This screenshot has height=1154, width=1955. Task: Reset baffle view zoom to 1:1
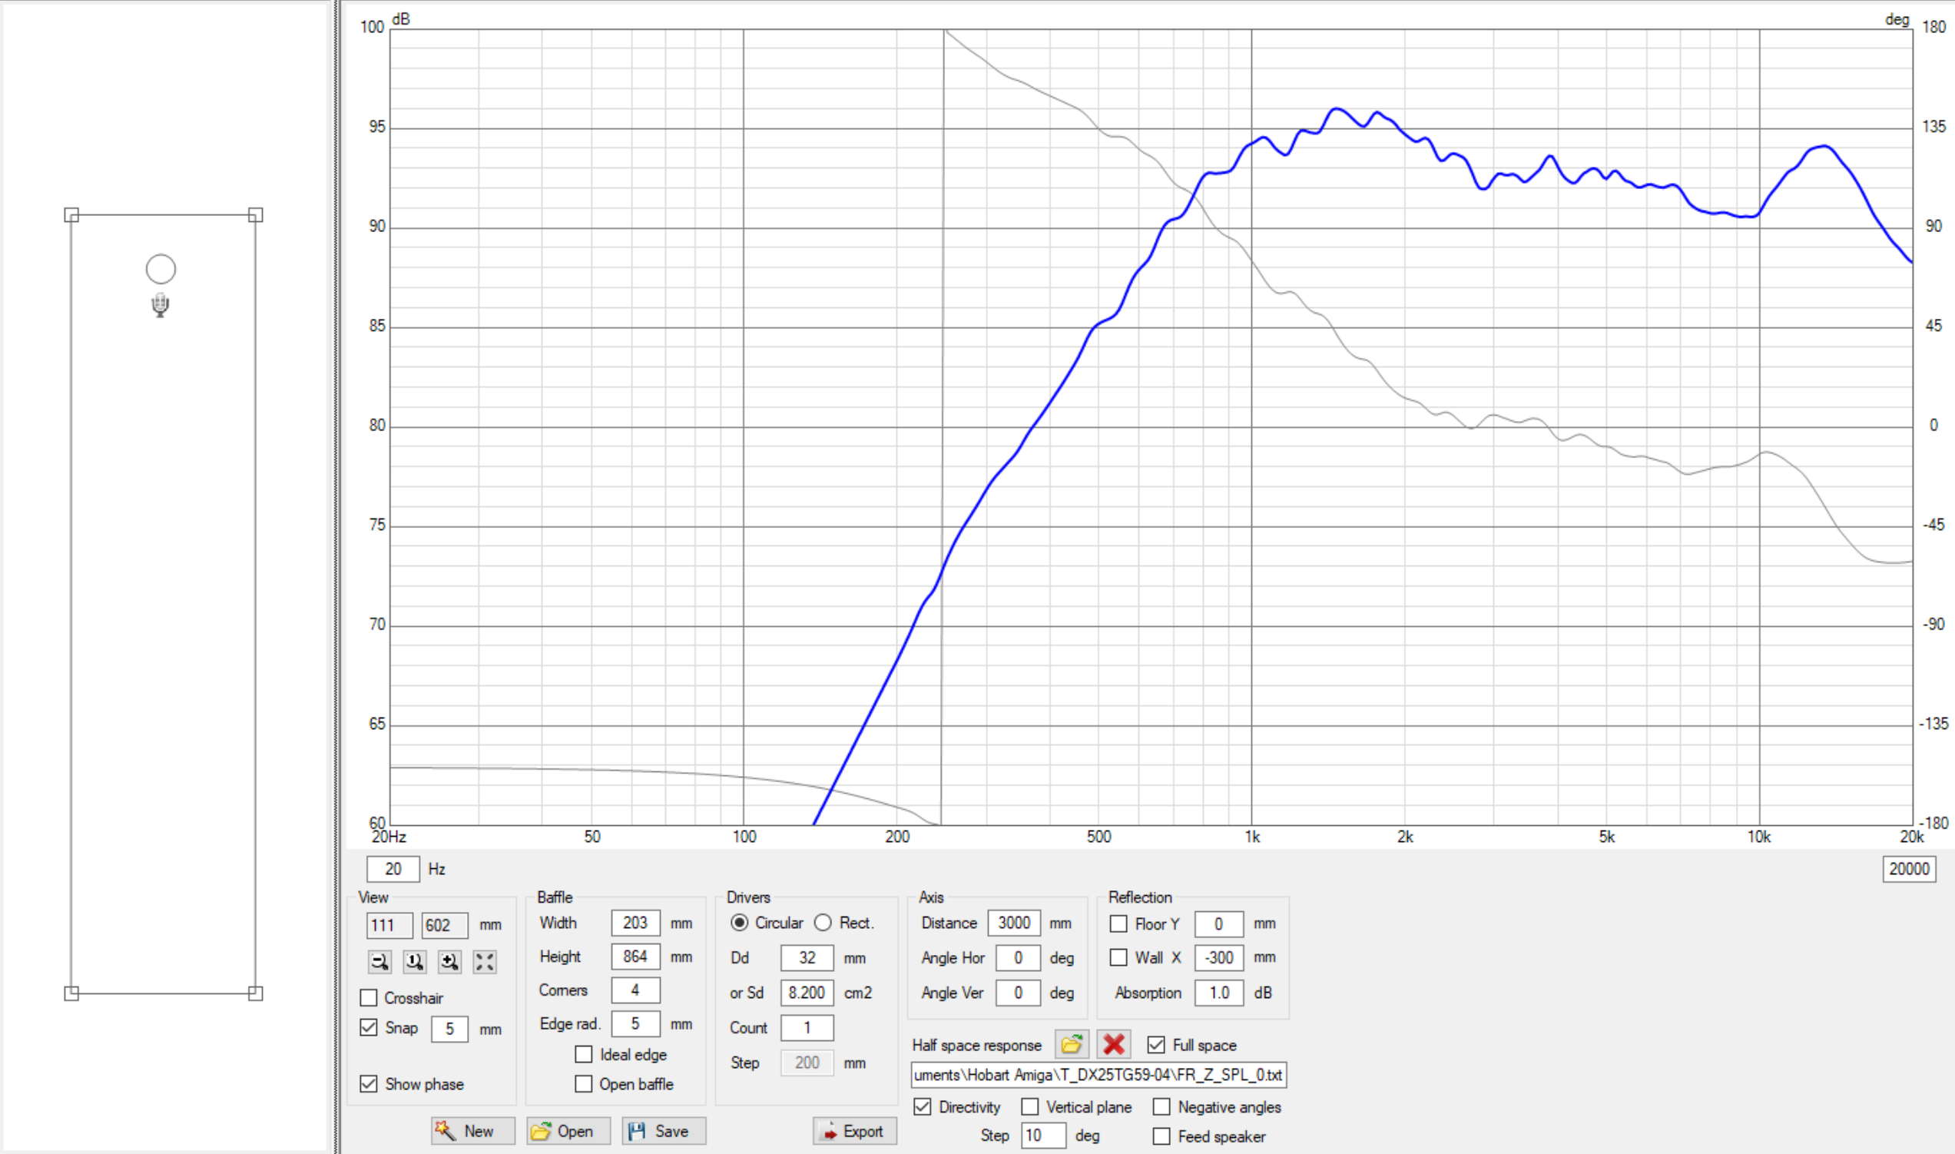[x=414, y=962]
